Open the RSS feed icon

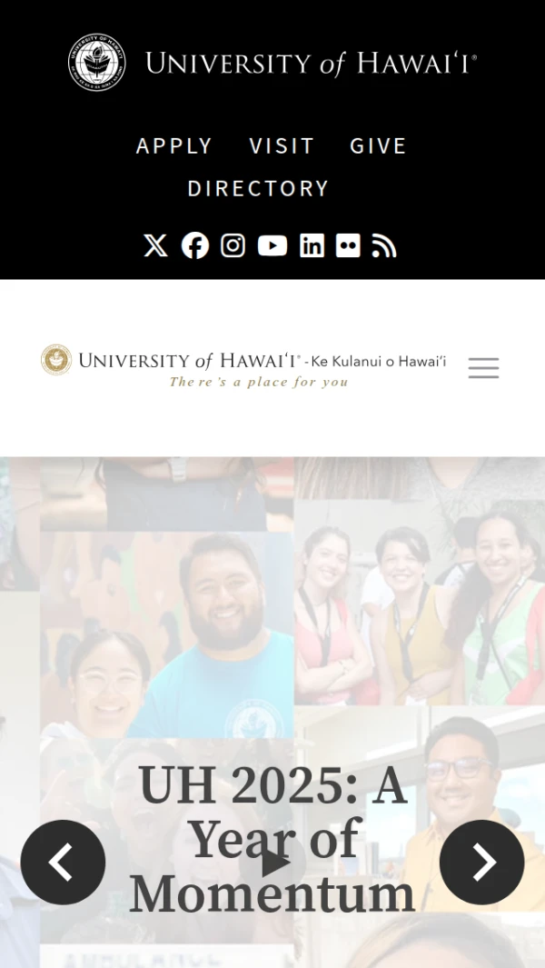point(384,245)
